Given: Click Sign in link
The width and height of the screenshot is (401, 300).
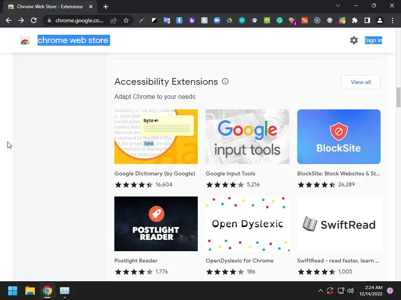Looking at the screenshot, I should click(373, 40).
